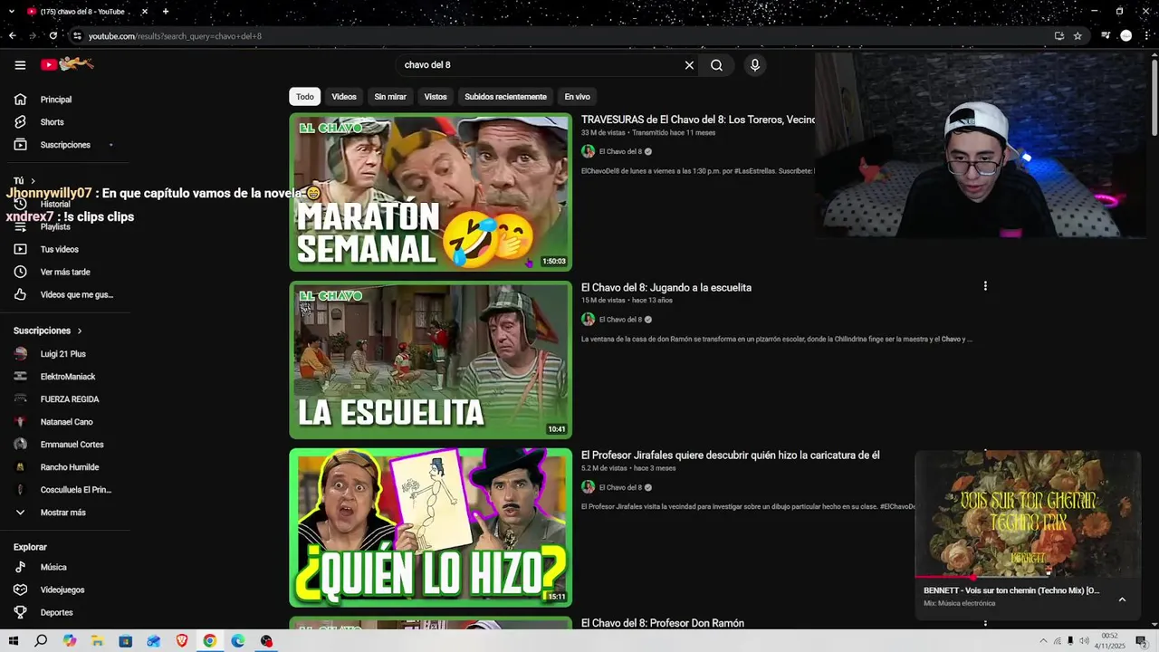The width and height of the screenshot is (1159, 652).
Task: Select the Todo filter chip
Action: click(x=305, y=97)
